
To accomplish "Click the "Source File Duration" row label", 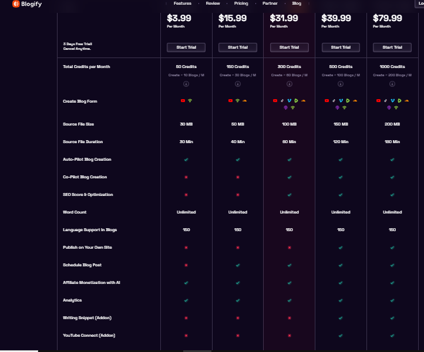I will 83,141.
